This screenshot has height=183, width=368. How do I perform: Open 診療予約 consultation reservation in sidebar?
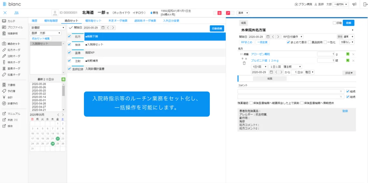coord(10,103)
